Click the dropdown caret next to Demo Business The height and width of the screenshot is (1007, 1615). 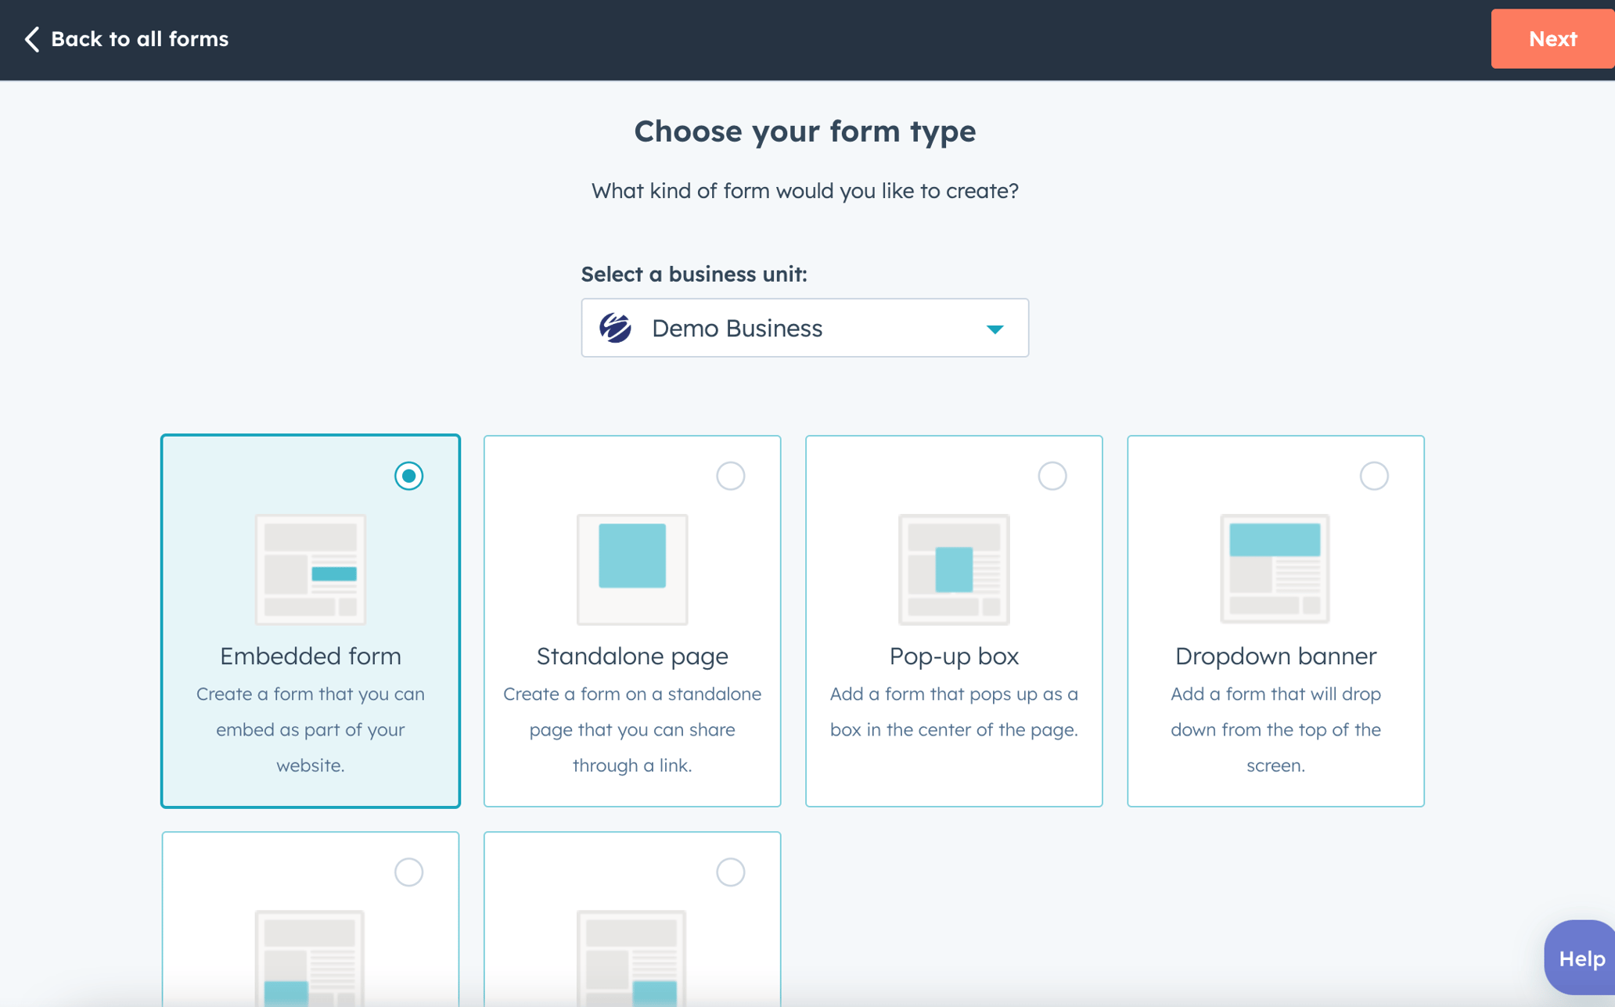click(x=995, y=328)
